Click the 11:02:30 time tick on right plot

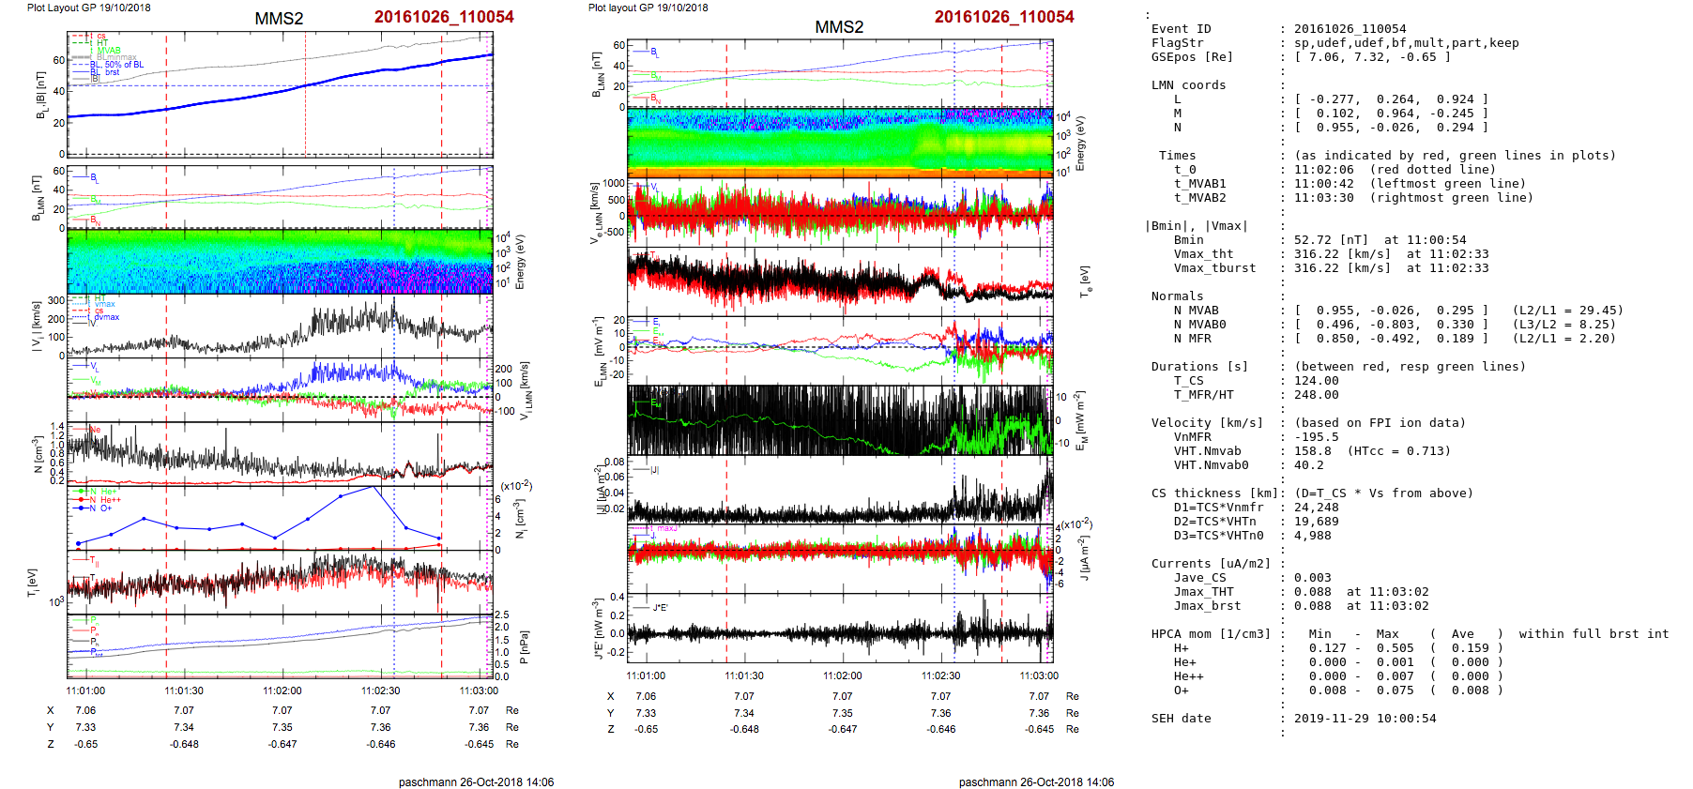940,675
